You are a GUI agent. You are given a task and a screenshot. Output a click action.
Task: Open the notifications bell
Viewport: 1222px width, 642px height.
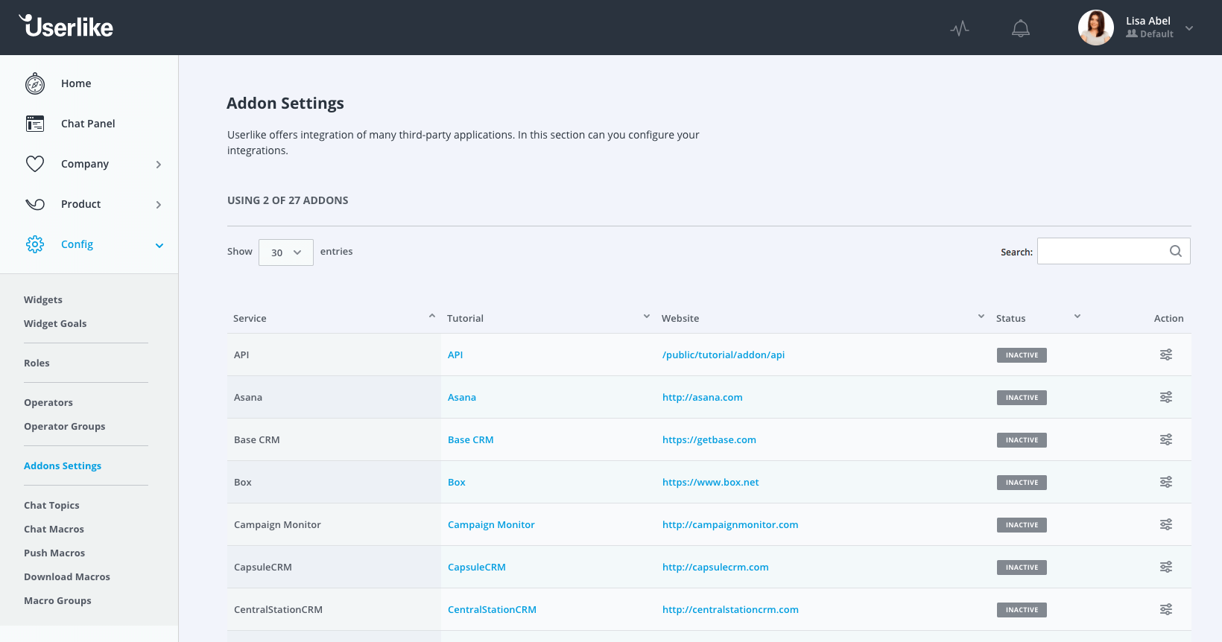[x=1021, y=28]
